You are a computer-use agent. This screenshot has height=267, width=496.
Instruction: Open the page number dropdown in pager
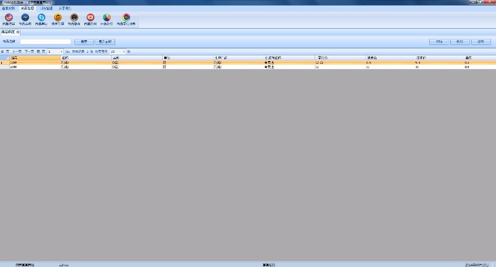click(x=62, y=52)
